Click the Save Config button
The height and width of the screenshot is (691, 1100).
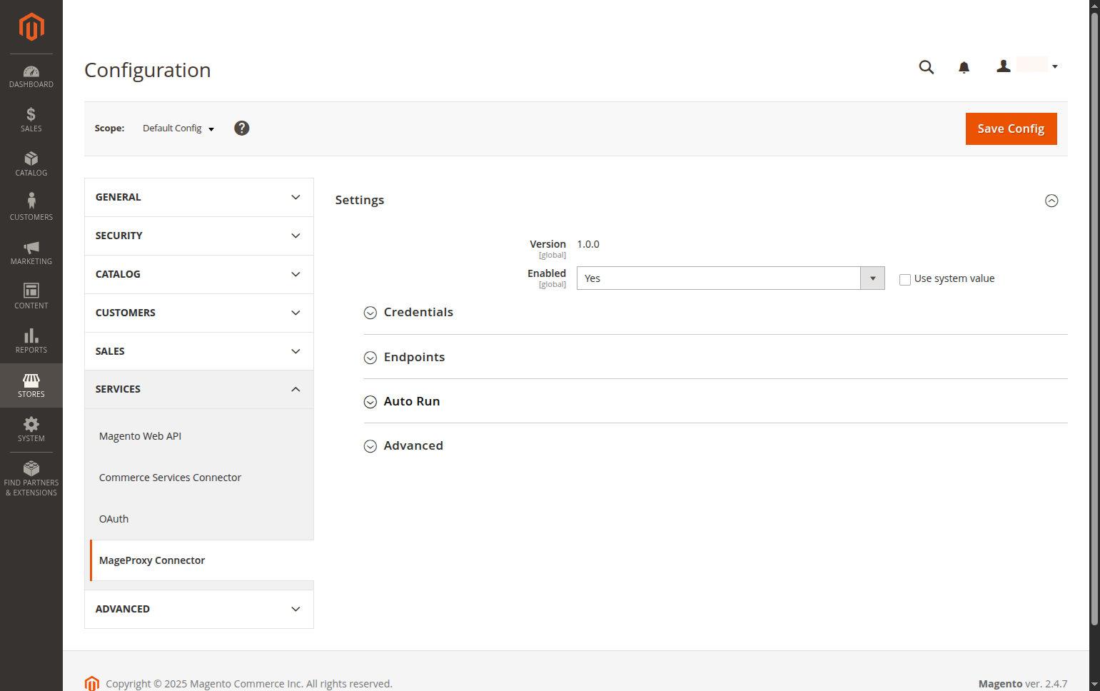pos(1011,128)
